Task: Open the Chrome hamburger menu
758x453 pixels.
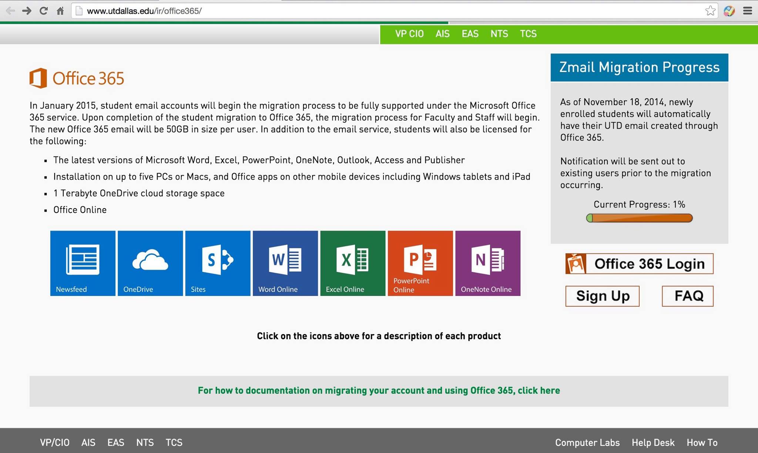Action: 748,11
